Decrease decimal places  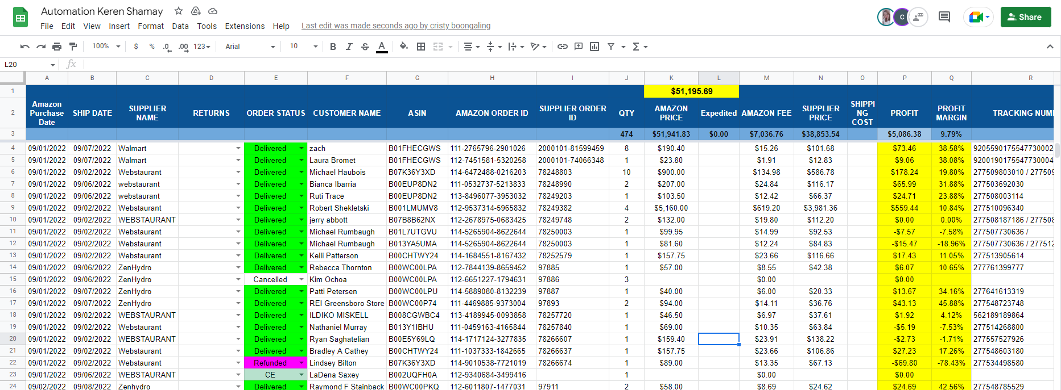tap(167, 47)
